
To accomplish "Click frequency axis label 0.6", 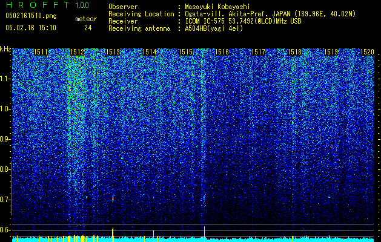I will click(4, 230).
